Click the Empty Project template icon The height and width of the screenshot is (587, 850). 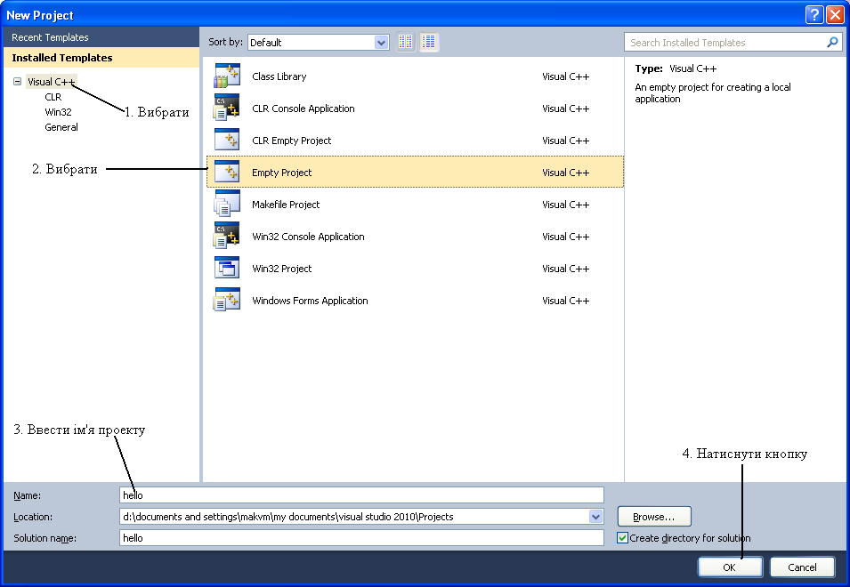tap(227, 172)
